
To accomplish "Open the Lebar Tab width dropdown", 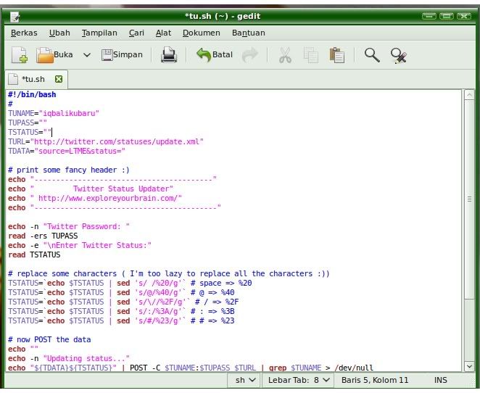I will click(298, 380).
